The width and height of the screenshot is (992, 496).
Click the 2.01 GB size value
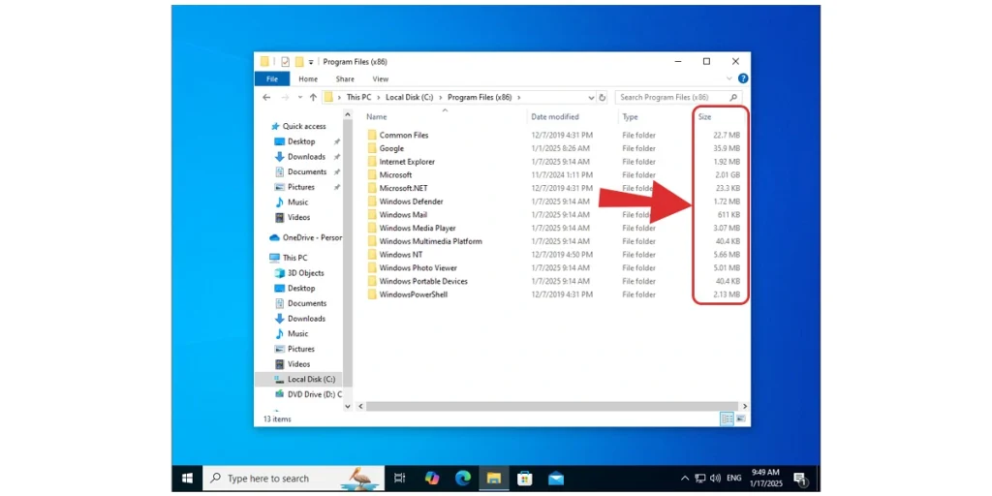coord(727,174)
